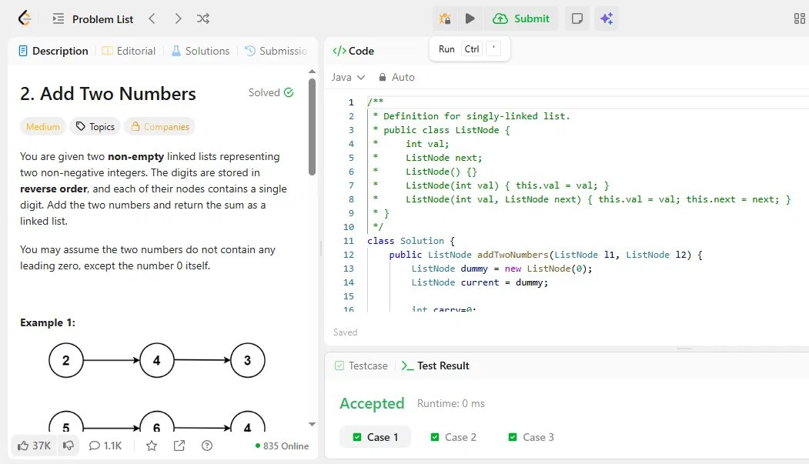Open the Problem List panel
This screenshot has width=809, height=464.
coord(93,19)
